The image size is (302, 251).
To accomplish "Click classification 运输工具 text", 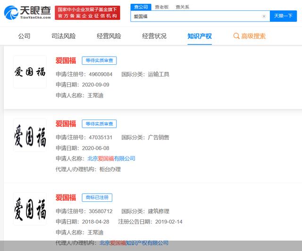I will [x=159, y=74].
